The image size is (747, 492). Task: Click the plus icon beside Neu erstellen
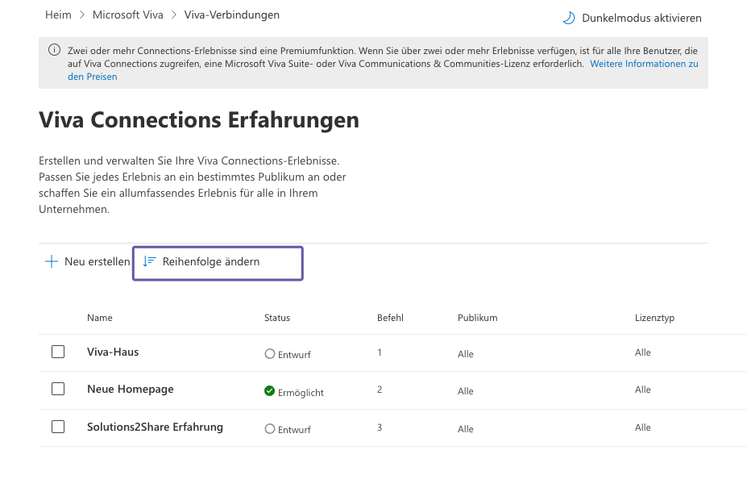click(x=51, y=261)
